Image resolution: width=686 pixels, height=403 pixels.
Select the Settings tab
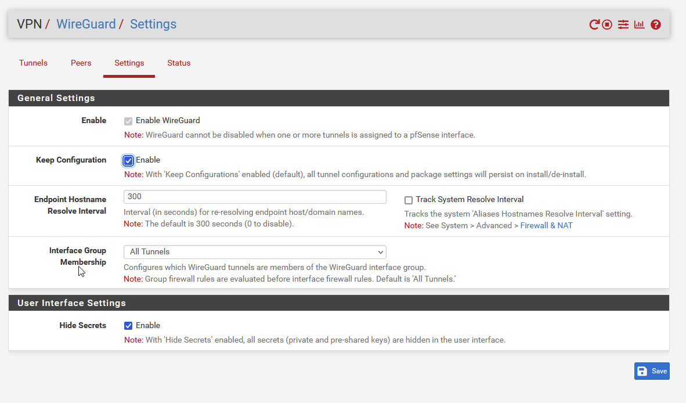coord(129,63)
